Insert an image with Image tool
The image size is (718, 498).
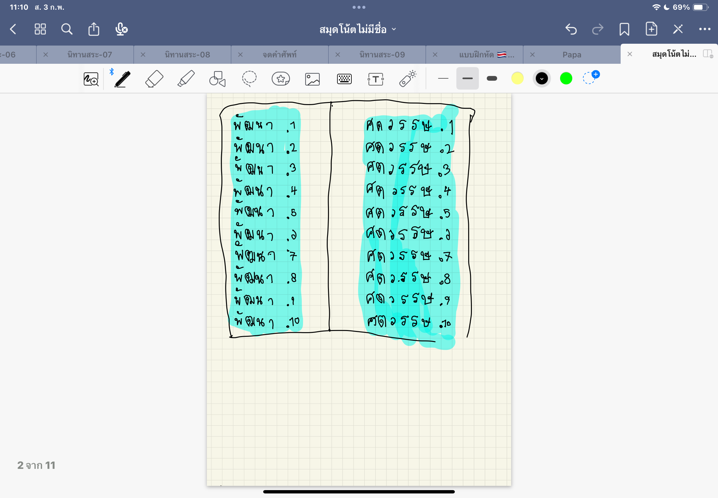(312, 79)
